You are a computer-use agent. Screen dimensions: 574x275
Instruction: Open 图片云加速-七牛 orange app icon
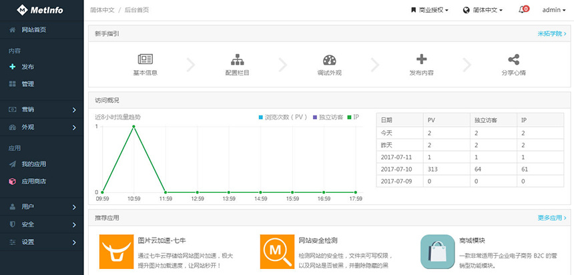[x=116, y=250]
